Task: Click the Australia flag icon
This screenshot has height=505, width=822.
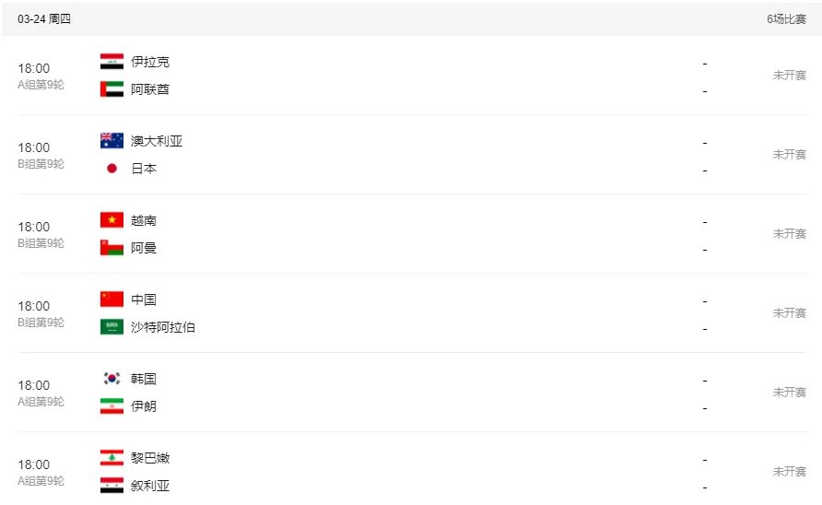Action: 112,141
